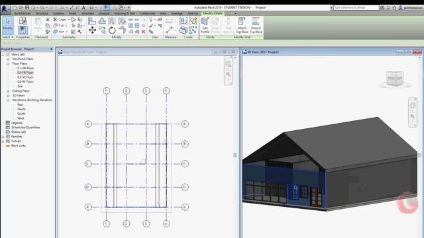This screenshot has height=238, width=424.
Task: Open the Annotate ribbon tab
Action: click(87, 13)
